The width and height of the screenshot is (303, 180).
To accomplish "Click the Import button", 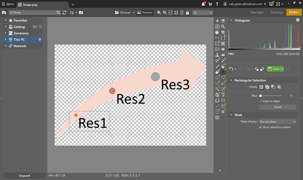I will click(25, 176).
